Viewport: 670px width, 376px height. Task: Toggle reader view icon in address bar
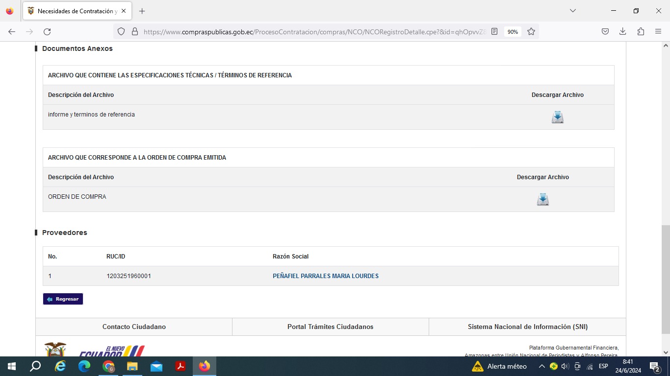pyautogui.click(x=494, y=32)
